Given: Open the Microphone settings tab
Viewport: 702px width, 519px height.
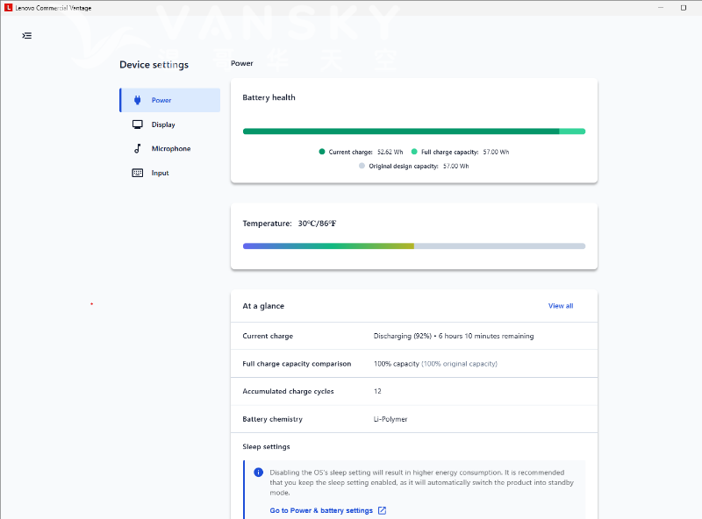Looking at the screenshot, I should [x=170, y=149].
